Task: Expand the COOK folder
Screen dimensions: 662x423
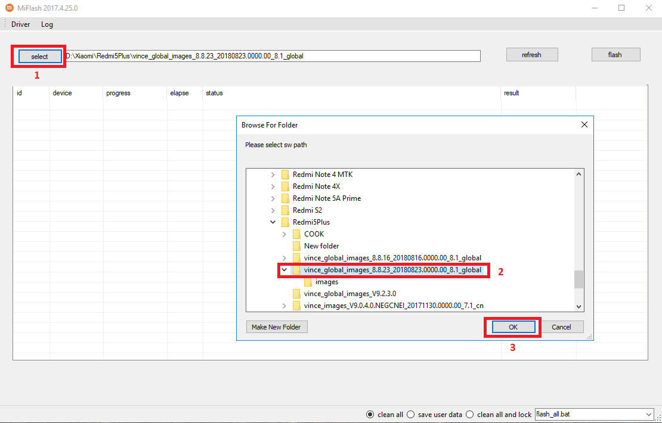Action: tap(284, 234)
